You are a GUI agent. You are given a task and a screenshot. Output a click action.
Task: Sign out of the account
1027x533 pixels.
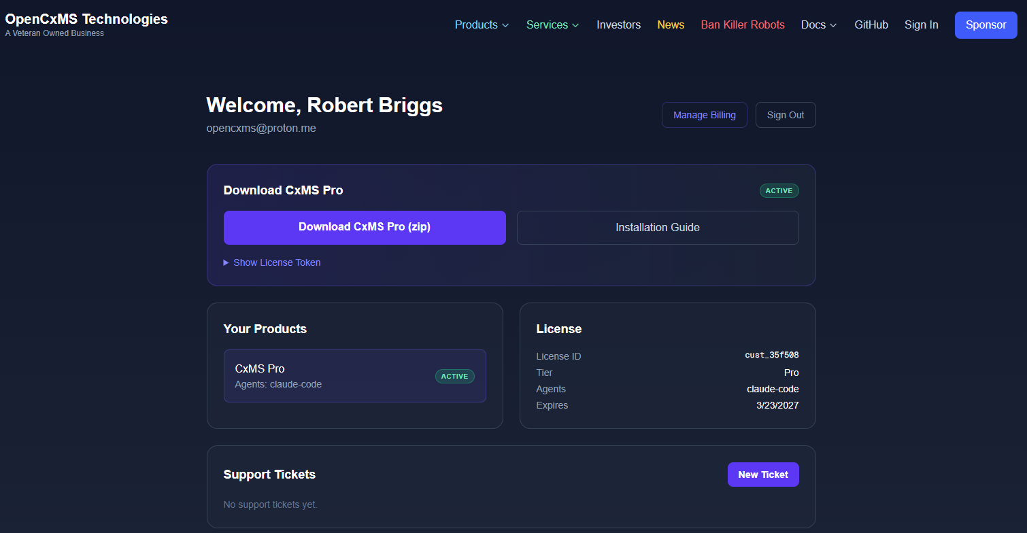(x=786, y=114)
